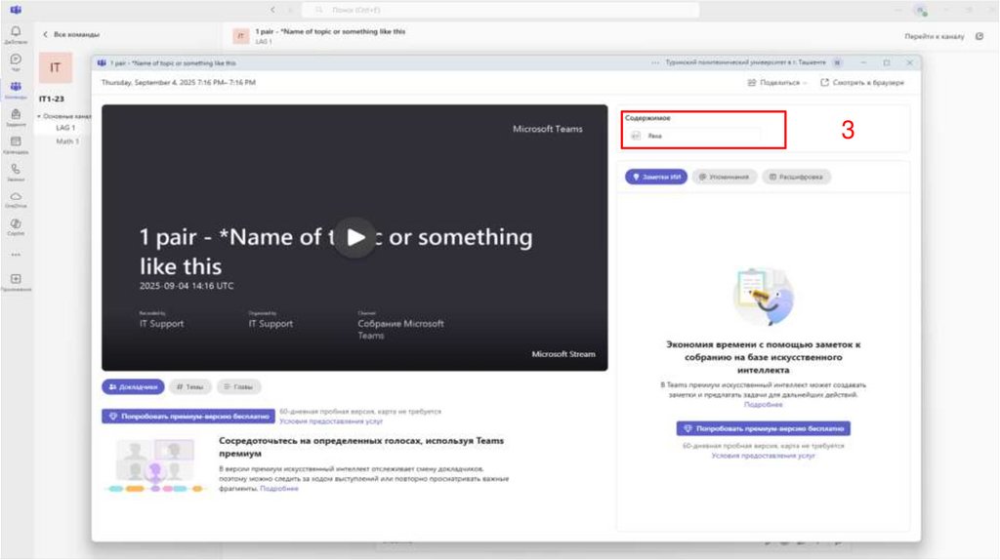
Task: Click the back navigation arrow near search
Action: tap(273, 10)
